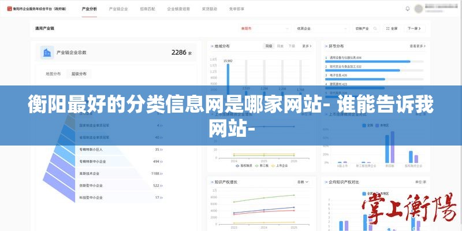462x231 pixels.
Task: Expand 科技型中小企业 row arrows
Action: tap(161, 198)
